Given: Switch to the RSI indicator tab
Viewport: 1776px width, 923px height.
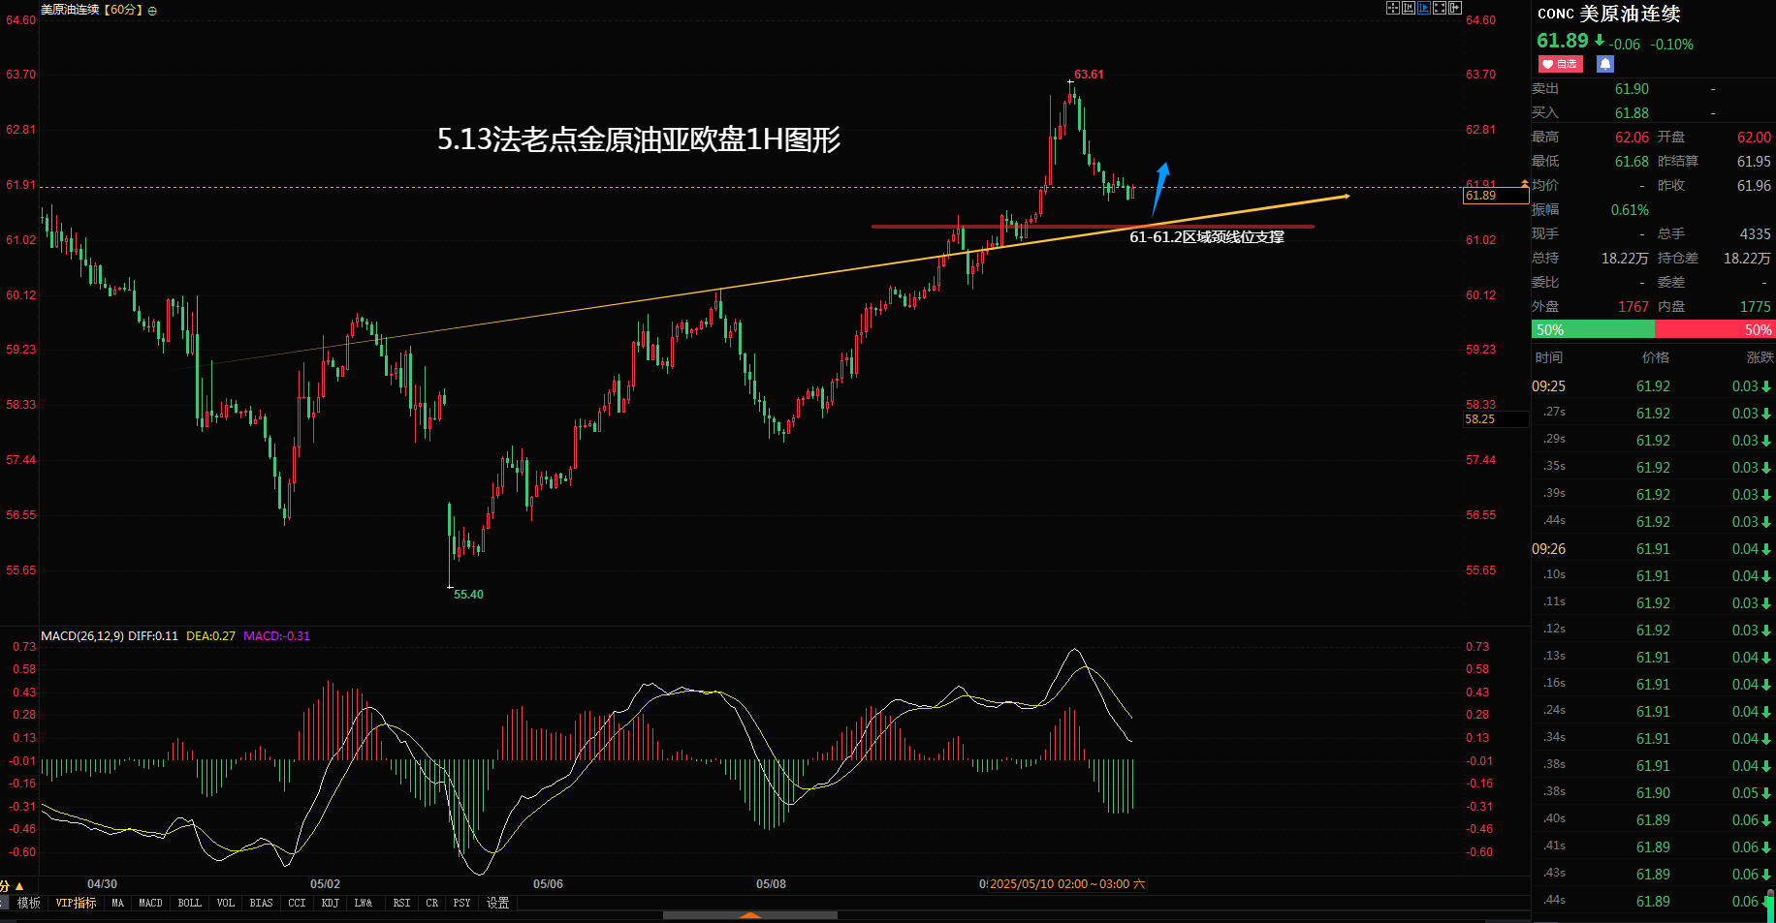Looking at the screenshot, I should click(x=402, y=903).
